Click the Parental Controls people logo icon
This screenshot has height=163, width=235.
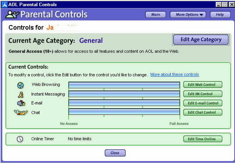pos(12,14)
